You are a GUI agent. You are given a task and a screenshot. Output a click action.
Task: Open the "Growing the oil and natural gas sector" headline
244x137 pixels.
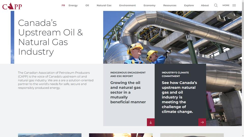128,92
